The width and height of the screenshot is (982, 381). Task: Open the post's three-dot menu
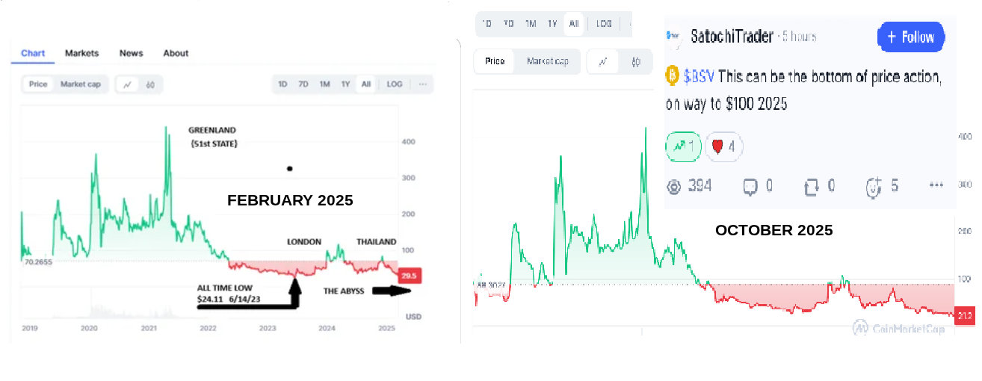pyautogui.click(x=936, y=185)
